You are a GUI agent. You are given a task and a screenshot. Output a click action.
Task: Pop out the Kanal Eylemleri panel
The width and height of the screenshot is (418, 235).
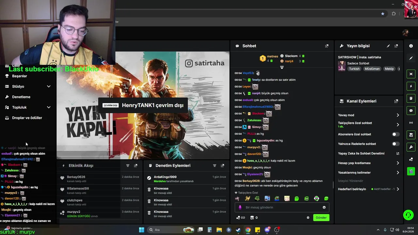[396, 101]
